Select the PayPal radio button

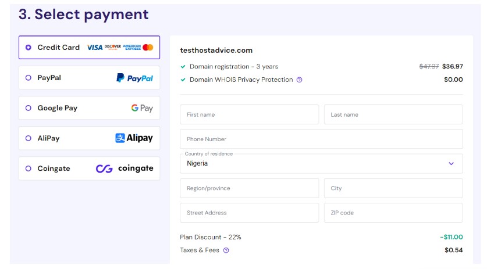pyautogui.click(x=29, y=78)
